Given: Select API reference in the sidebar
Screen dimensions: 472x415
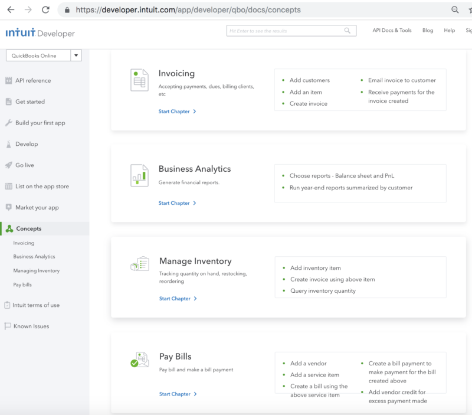Looking at the screenshot, I should (33, 80).
